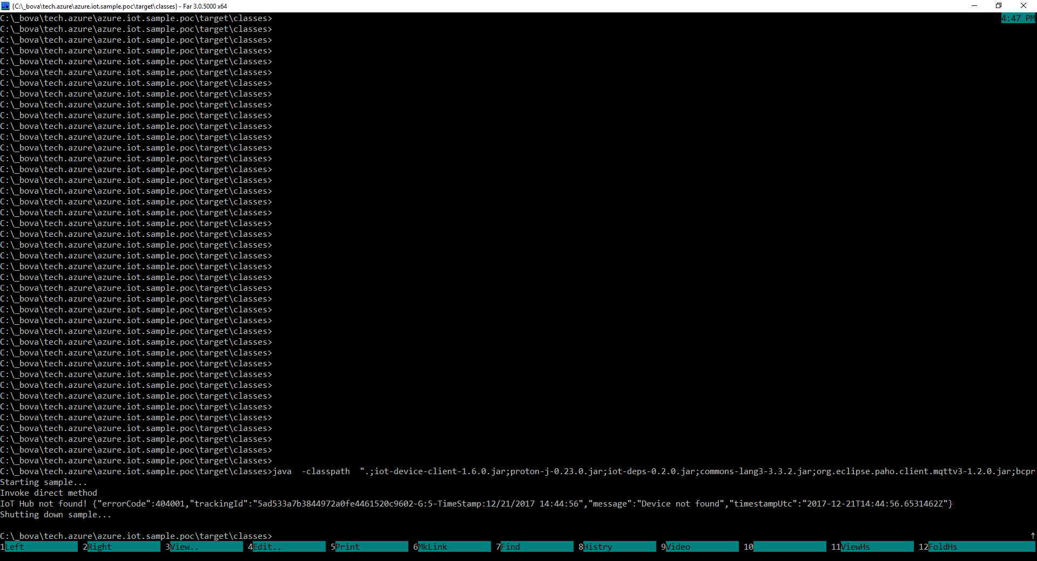
Task: Open the Right panel menu via F2 Right
Action: pos(120,547)
